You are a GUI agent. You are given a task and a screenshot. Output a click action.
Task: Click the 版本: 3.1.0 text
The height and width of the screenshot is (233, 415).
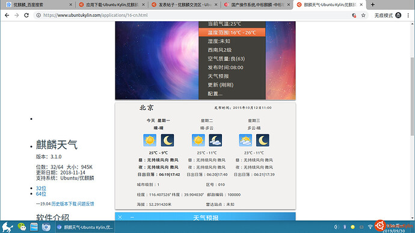click(x=49, y=157)
